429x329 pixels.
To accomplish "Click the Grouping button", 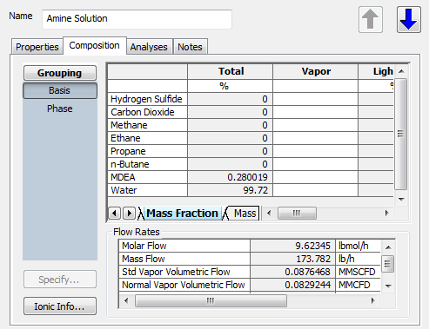I will click(x=60, y=73).
